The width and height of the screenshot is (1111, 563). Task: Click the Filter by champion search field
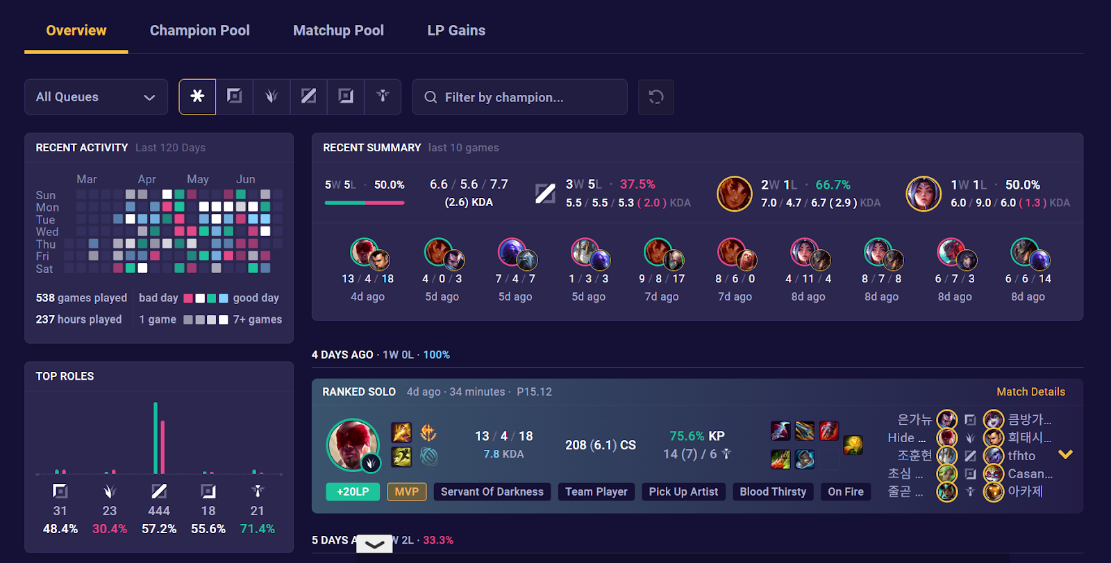519,97
